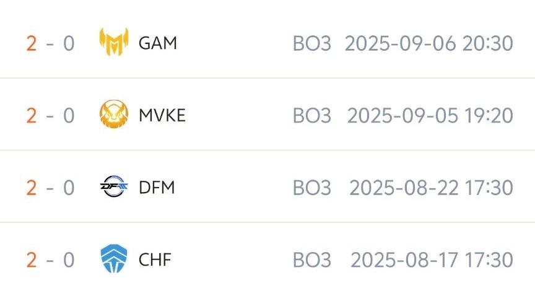The height and width of the screenshot is (301, 535).
Task: Click the BO3 label in DFM row
Action: pyautogui.click(x=312, y=187)
